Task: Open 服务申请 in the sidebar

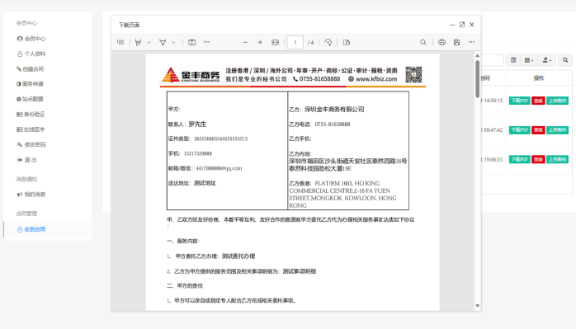Action: (x=31, y=84)
